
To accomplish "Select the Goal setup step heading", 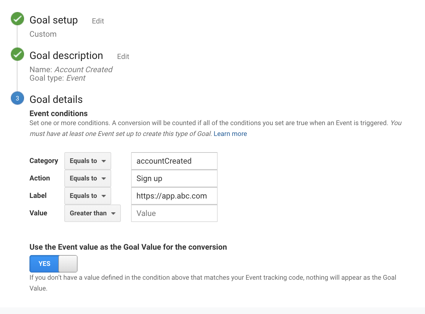I will point(54,20).
